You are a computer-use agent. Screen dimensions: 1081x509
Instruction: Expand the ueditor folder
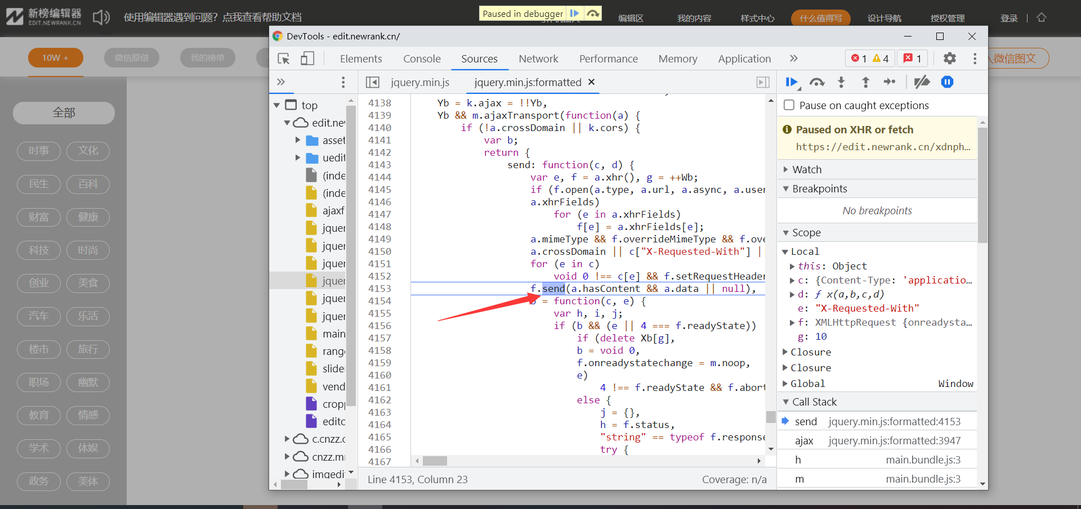click(x=298, y=157)
